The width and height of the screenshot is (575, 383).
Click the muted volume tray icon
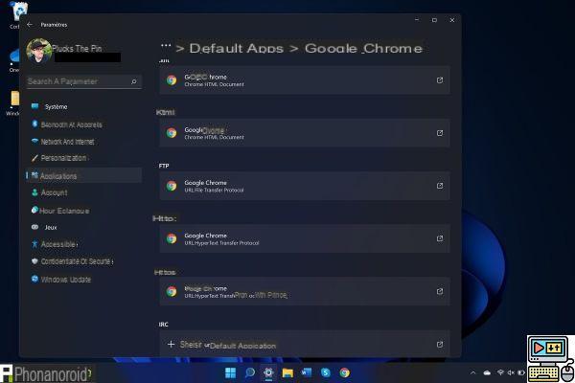(x=511, y=372)
